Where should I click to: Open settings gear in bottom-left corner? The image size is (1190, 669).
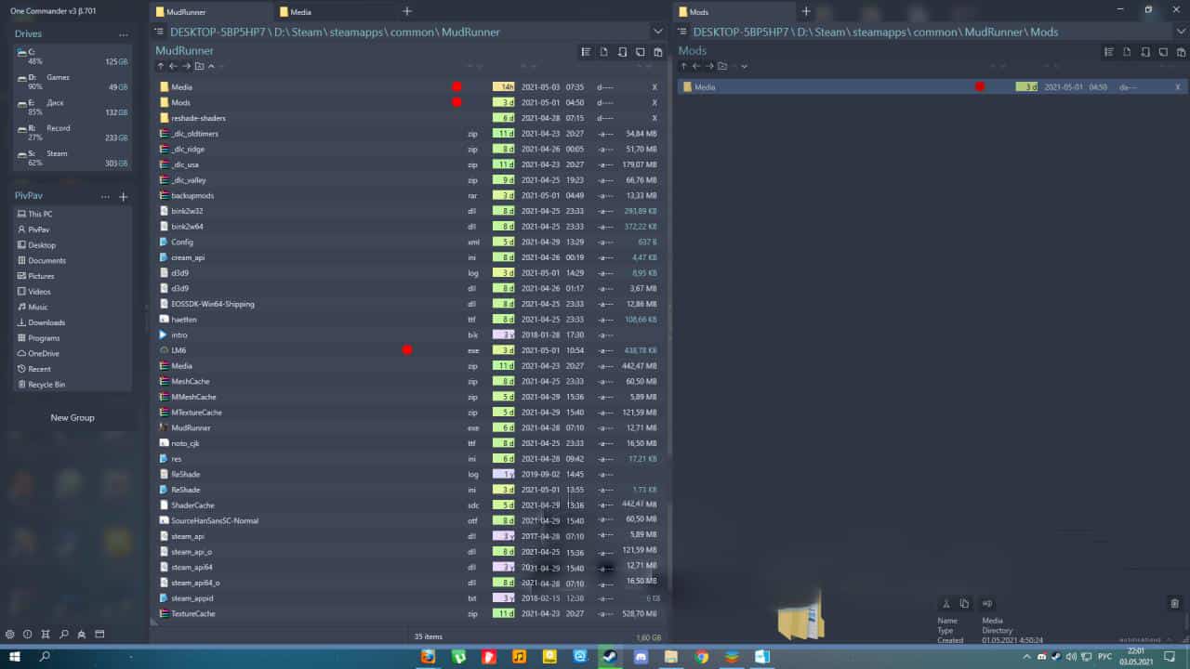click(x=10, y=635)
